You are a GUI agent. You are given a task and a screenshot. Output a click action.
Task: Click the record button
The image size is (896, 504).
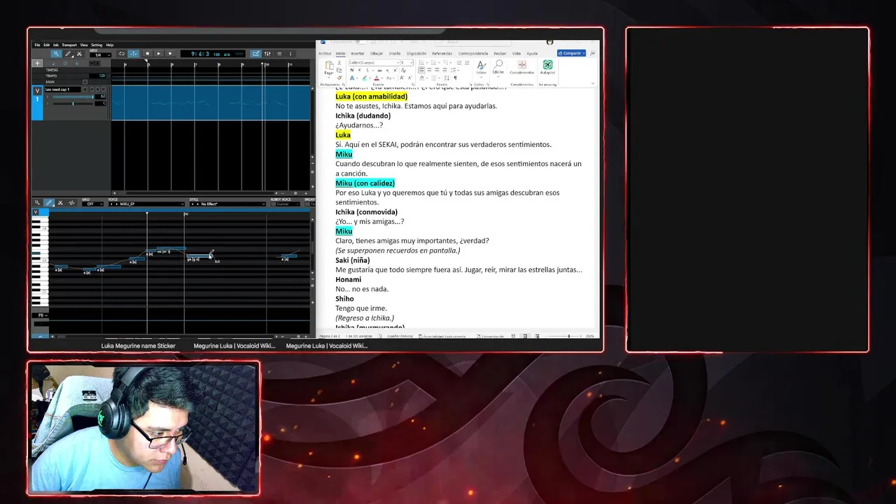pyautogui.click(x=170, y=54)
